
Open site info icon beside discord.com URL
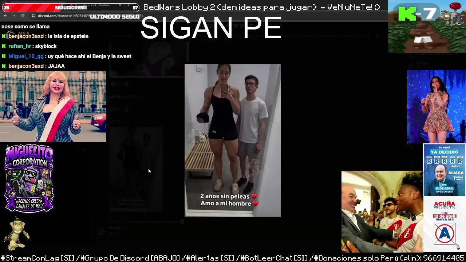[33, 16]
